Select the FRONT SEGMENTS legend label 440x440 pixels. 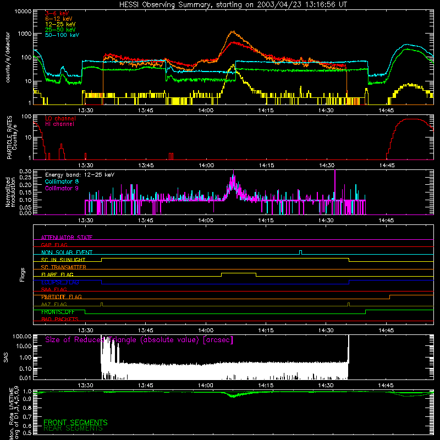coord(75,422)
